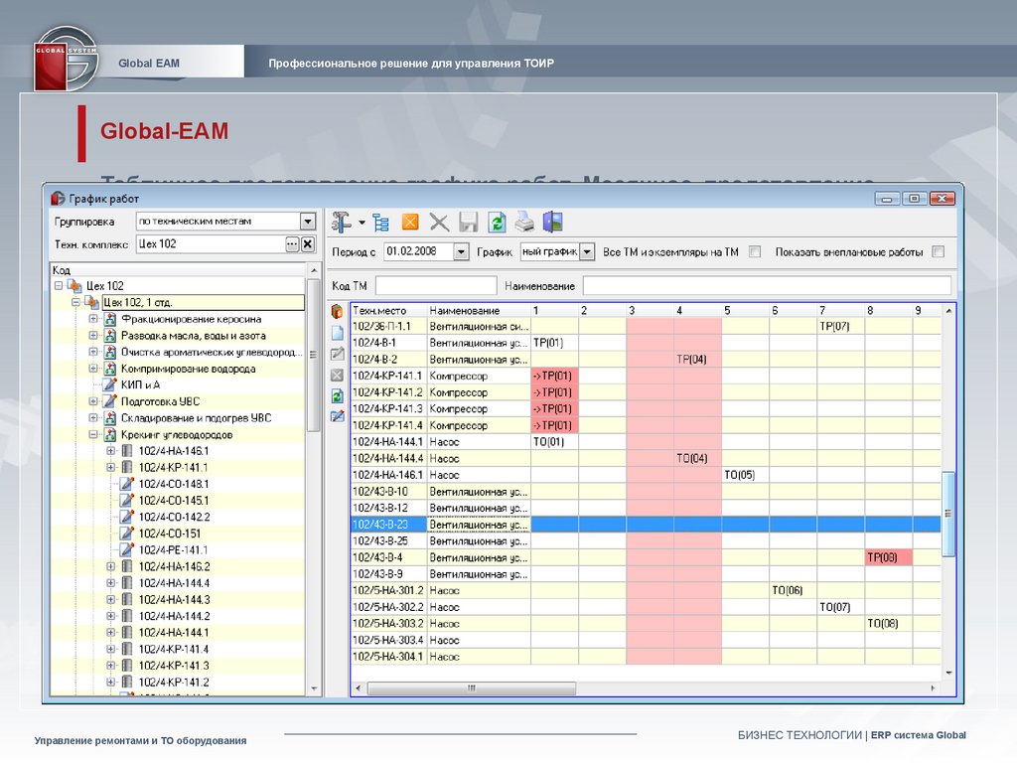The width and height of the screenshot is (1017, 763).
Task: Click the tree structure toolbar icon
Action: point(381,223)
